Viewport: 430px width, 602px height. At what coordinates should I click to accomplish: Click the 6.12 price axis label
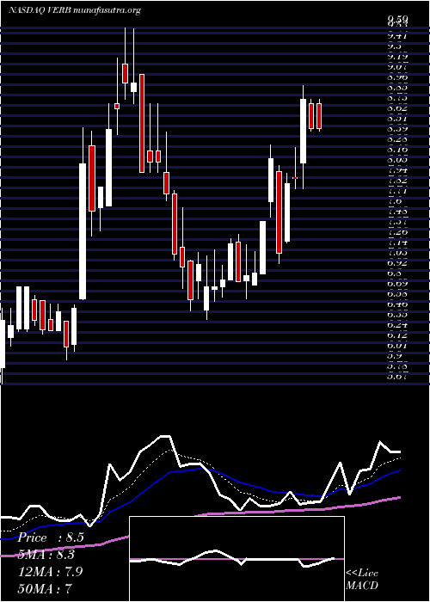(x=397, y=335)
